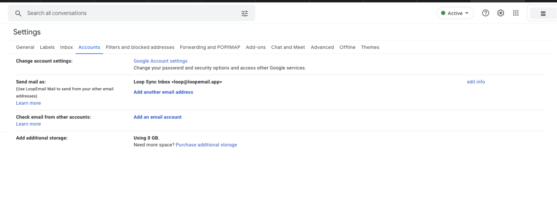This screenshot has width=557, height=219.
Task: Click Learn more under Send mail as
Action: point(29,103)
